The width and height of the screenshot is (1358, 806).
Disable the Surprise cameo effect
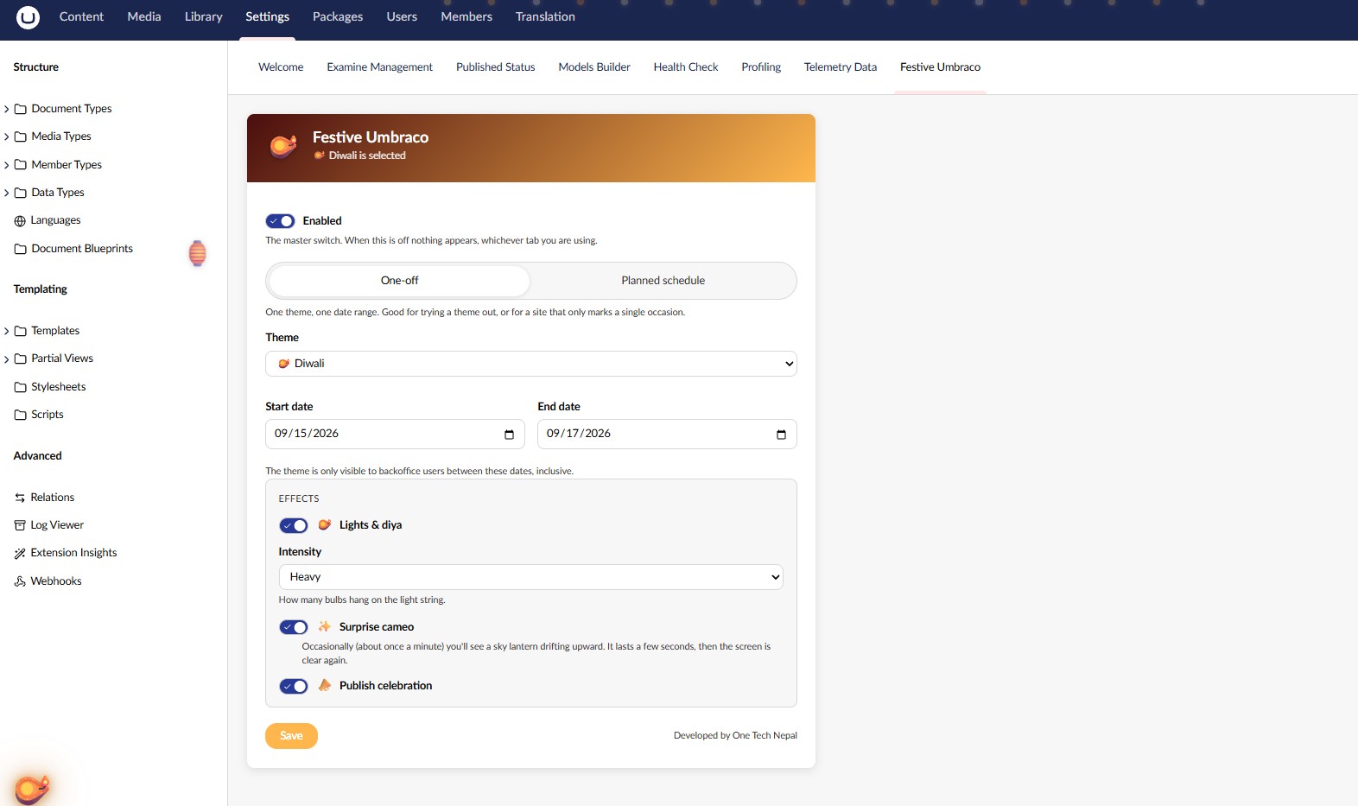point(294,627)
